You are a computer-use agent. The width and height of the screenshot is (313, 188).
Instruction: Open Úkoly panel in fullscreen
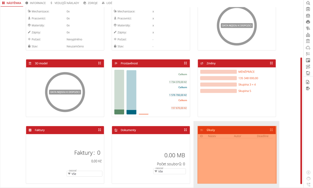click(271, 130)
